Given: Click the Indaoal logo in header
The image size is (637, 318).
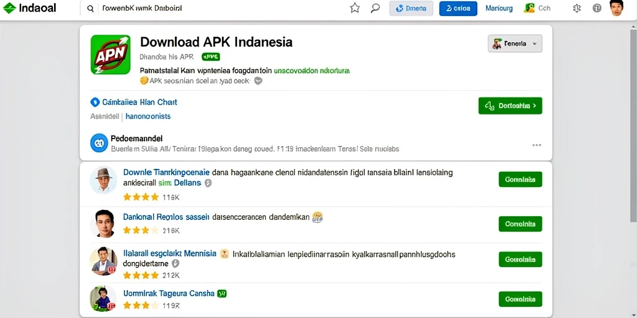Looking at the screenshot, I should [x=30, y=8].
